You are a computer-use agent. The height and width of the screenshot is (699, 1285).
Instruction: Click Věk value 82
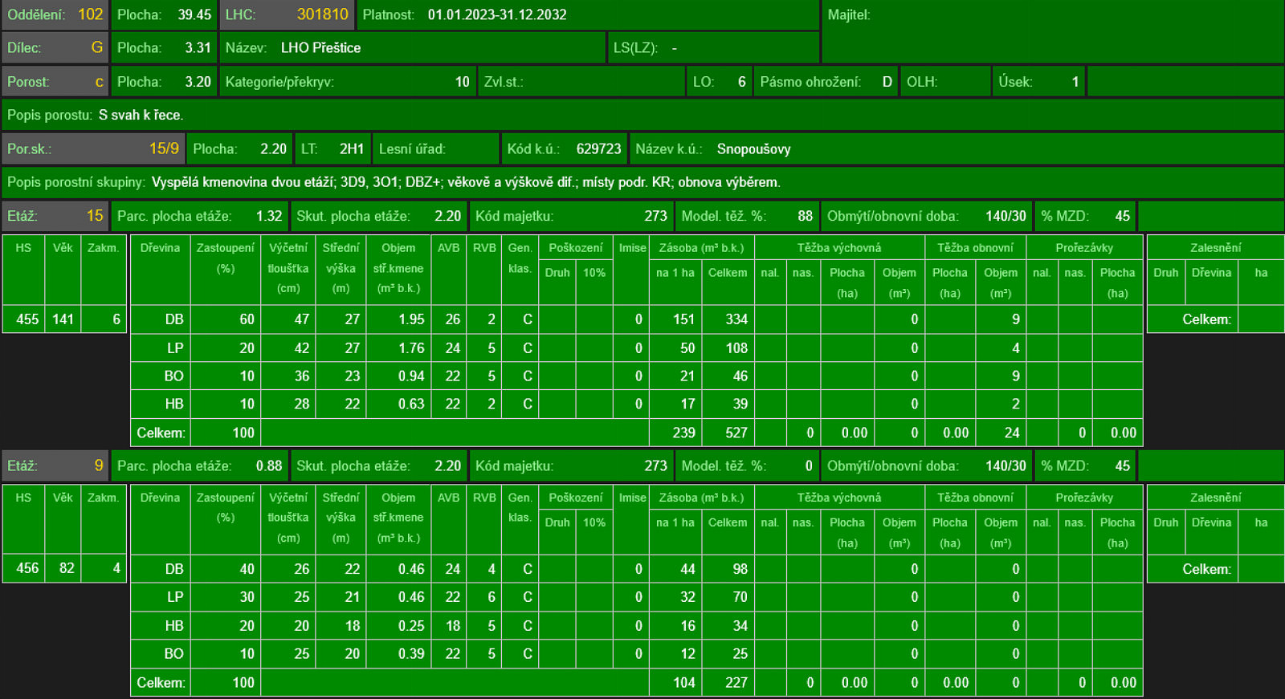67,569
